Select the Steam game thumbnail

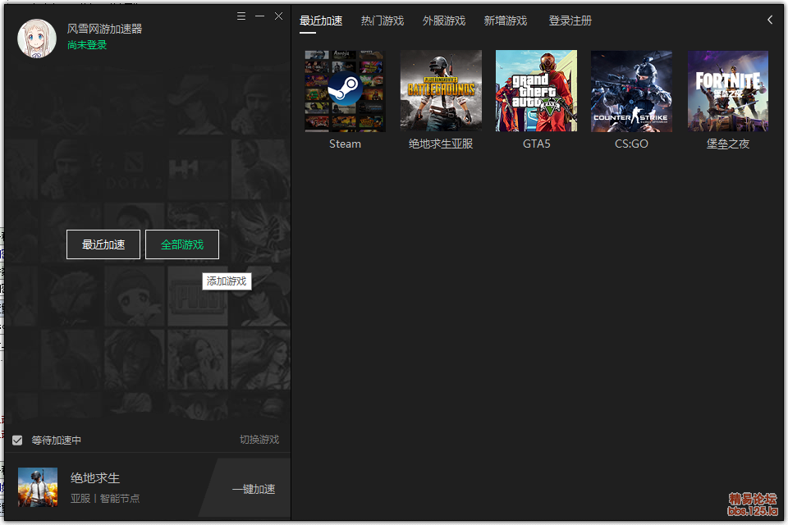pos(345,90)
